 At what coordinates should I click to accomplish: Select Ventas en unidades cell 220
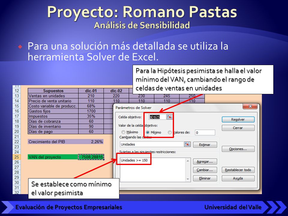click(116, 96)
